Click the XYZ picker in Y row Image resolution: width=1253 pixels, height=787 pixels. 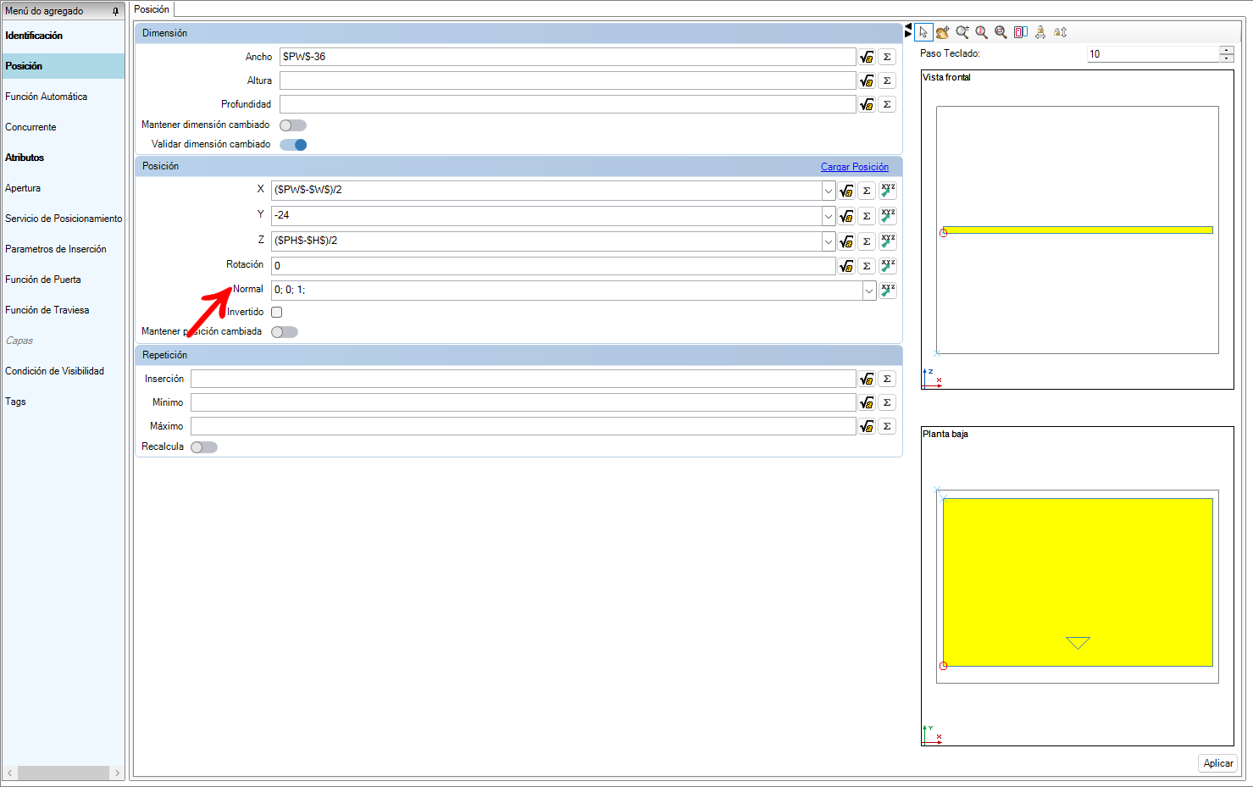888,216
